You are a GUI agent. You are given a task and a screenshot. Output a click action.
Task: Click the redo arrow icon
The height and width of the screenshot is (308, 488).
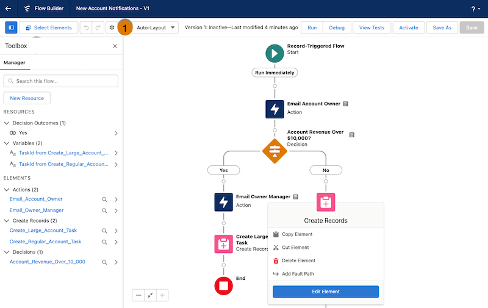[98, 27]
